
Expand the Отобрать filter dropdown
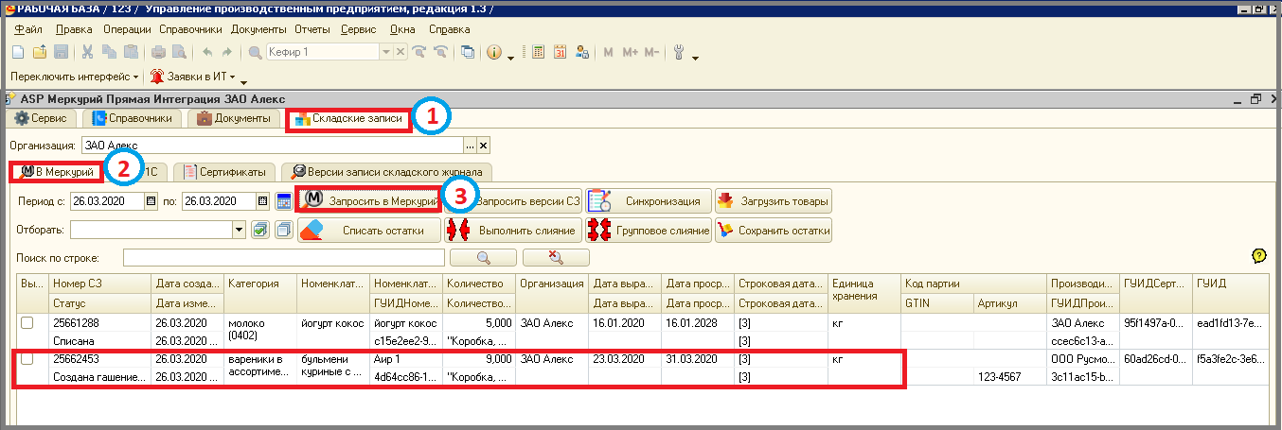tap(240, 230)
